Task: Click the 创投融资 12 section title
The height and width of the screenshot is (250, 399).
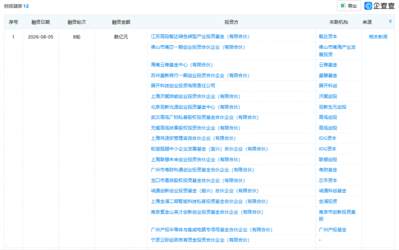Action: [x=16, y=6]
